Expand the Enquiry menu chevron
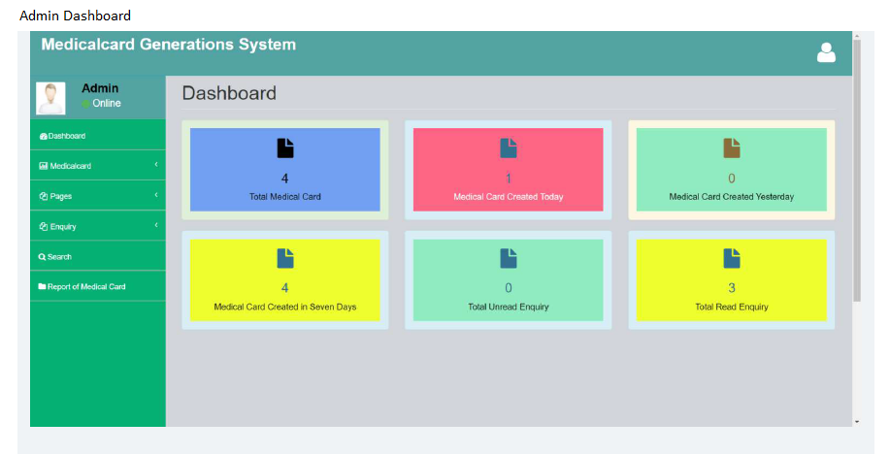 pos(156,225)
